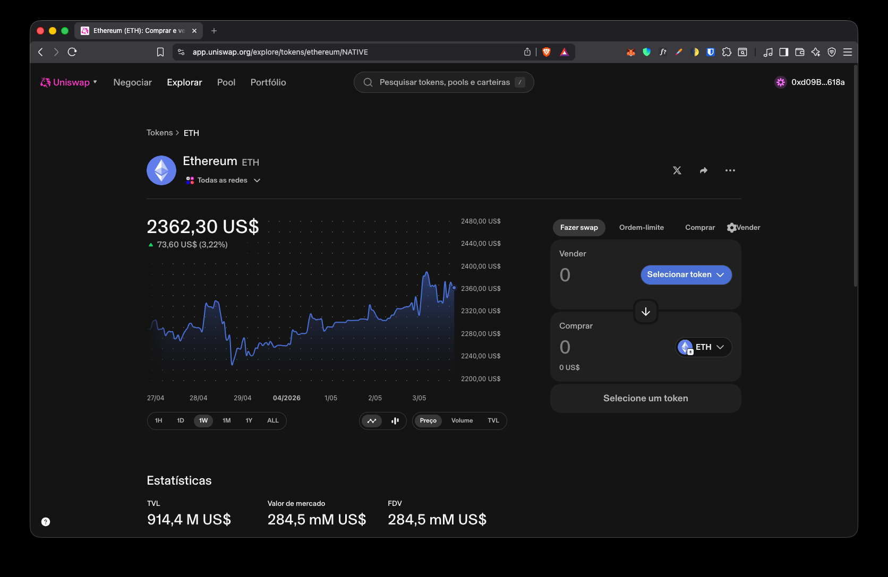Select the 1M chart timeframe

(x=227, y=420)
